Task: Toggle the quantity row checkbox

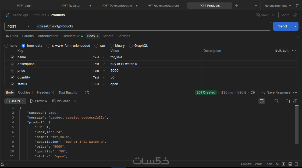Action: pyautogui.click(x=13, y=77)
